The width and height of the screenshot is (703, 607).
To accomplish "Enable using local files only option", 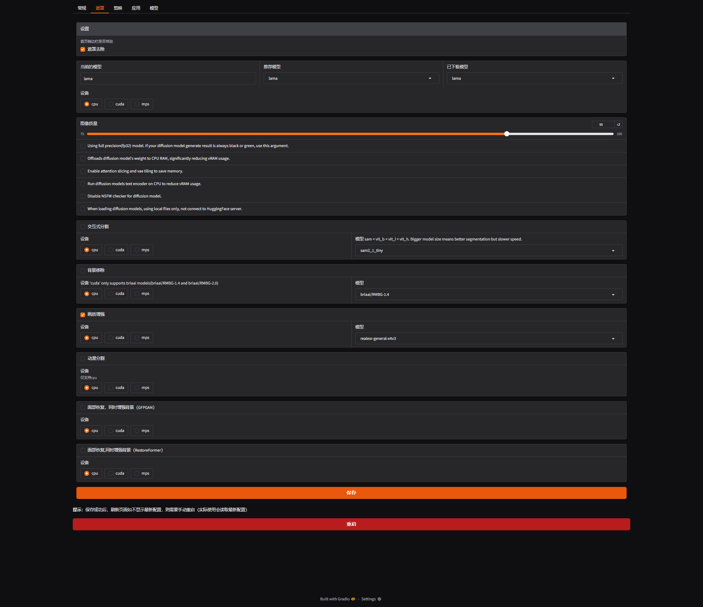I will (x=83, y=209).
